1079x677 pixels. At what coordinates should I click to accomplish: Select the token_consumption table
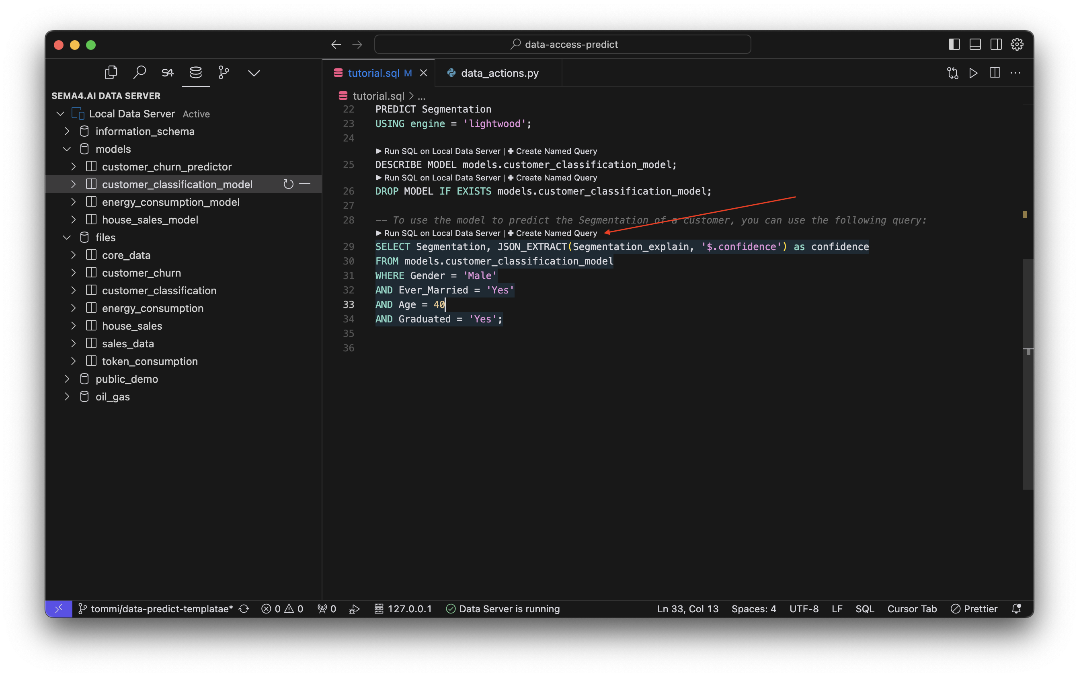coord(150,361)
